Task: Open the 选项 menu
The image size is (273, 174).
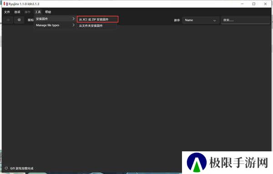Action: pyautogui.click(x=17, y=12)
